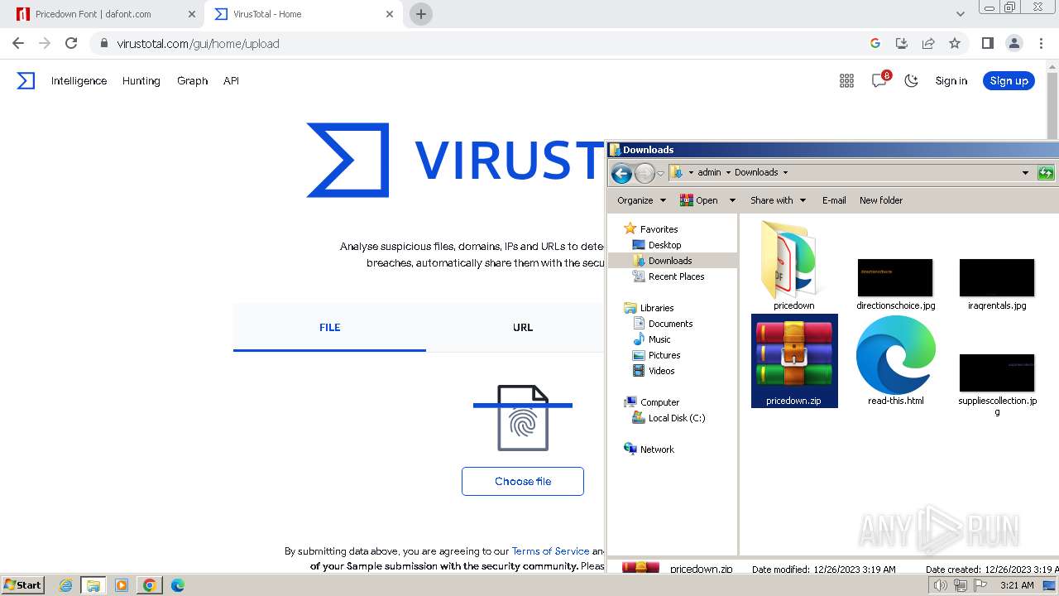
Task: Open the Chrome side panel icon
Action: tap(987, 43)
